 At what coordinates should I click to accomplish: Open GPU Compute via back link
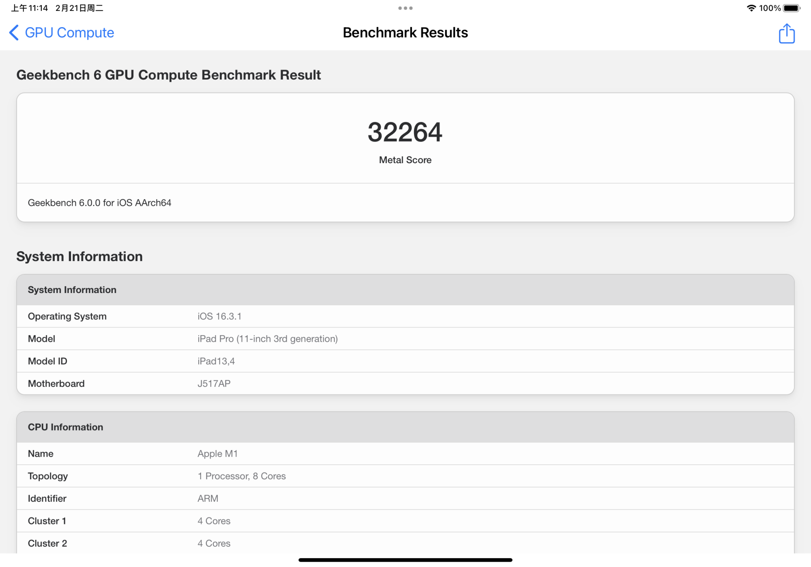(x=69, y=33)
